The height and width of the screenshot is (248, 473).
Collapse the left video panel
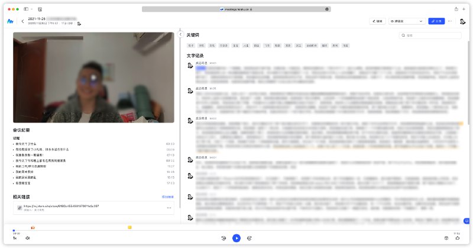180,34
